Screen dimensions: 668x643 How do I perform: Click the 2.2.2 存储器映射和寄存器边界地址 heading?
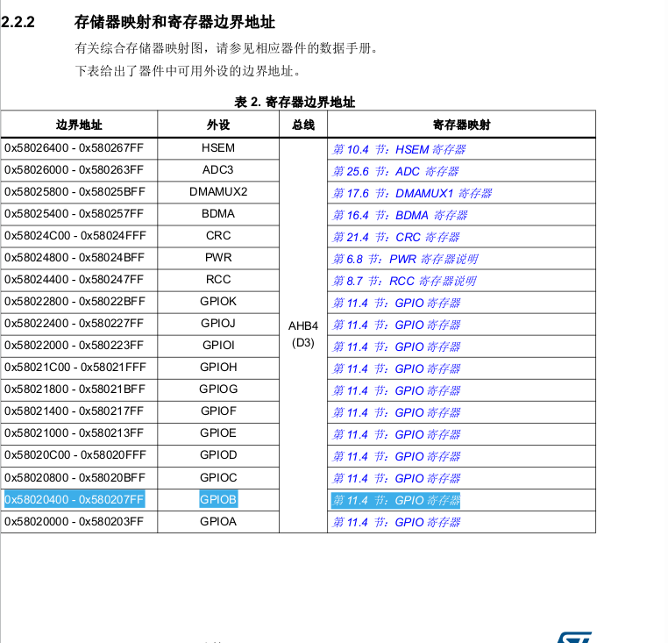[138, 22]
